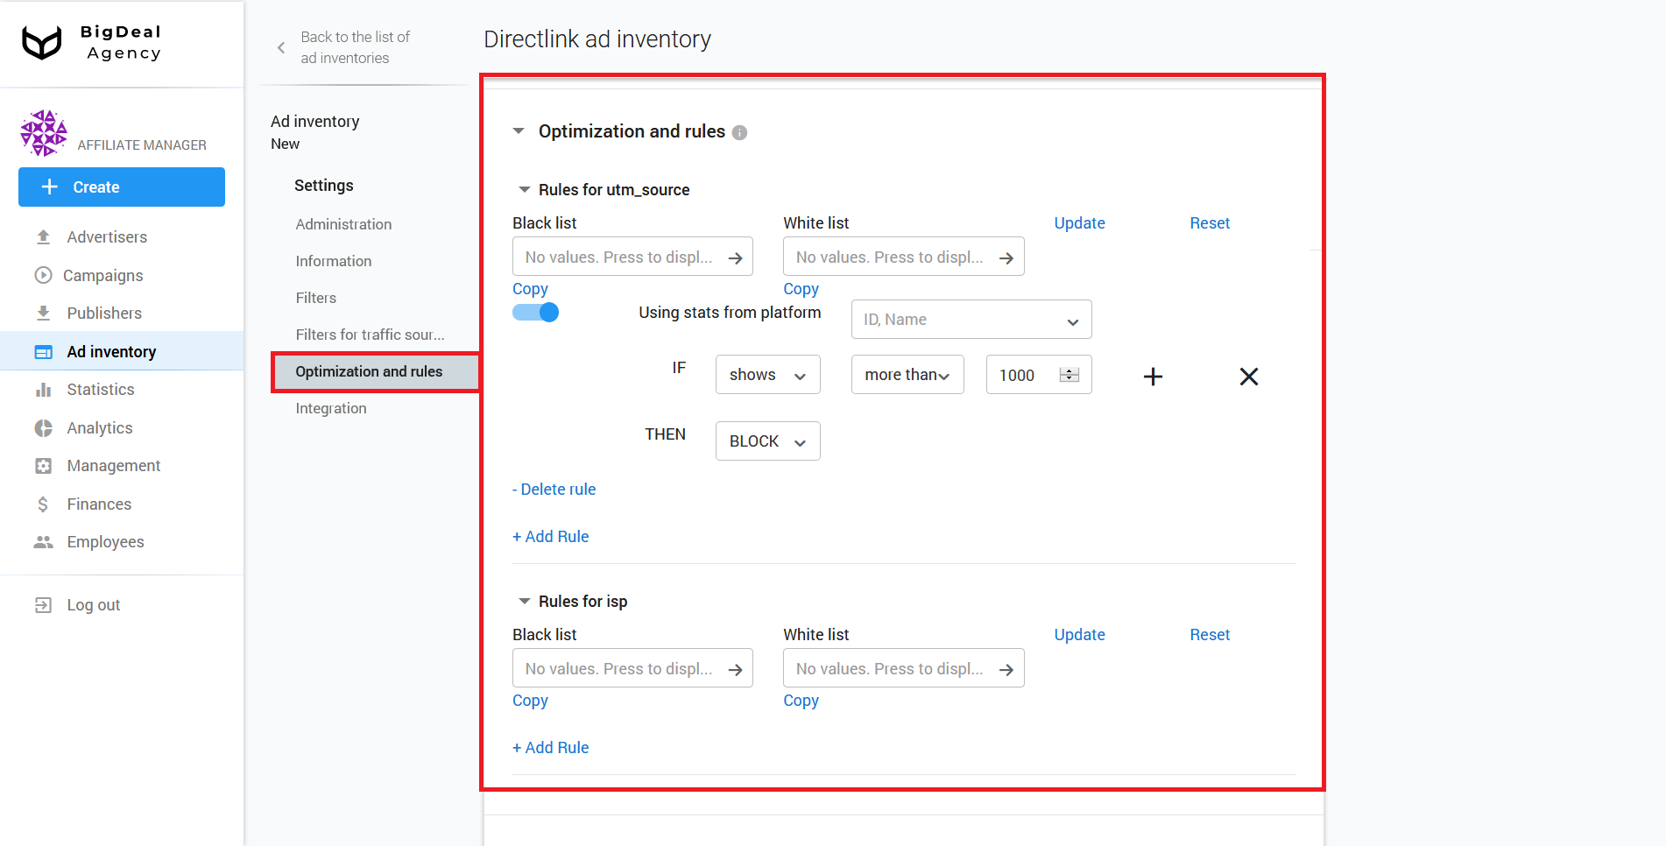The height and width of the screenshot is (846, 1666).
Task: Click Update for utm_source rules
Action: tap(1079, 223)
